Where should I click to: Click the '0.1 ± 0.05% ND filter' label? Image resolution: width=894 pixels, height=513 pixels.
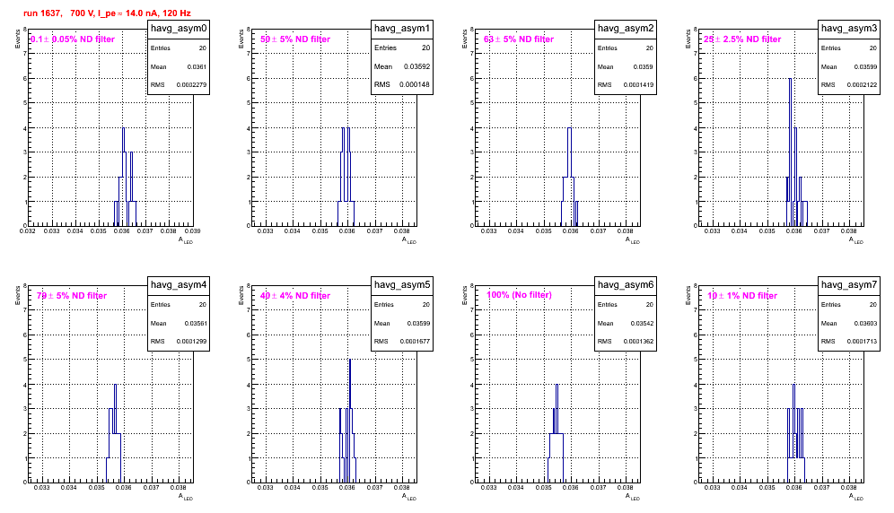click(x=73, y=39)
